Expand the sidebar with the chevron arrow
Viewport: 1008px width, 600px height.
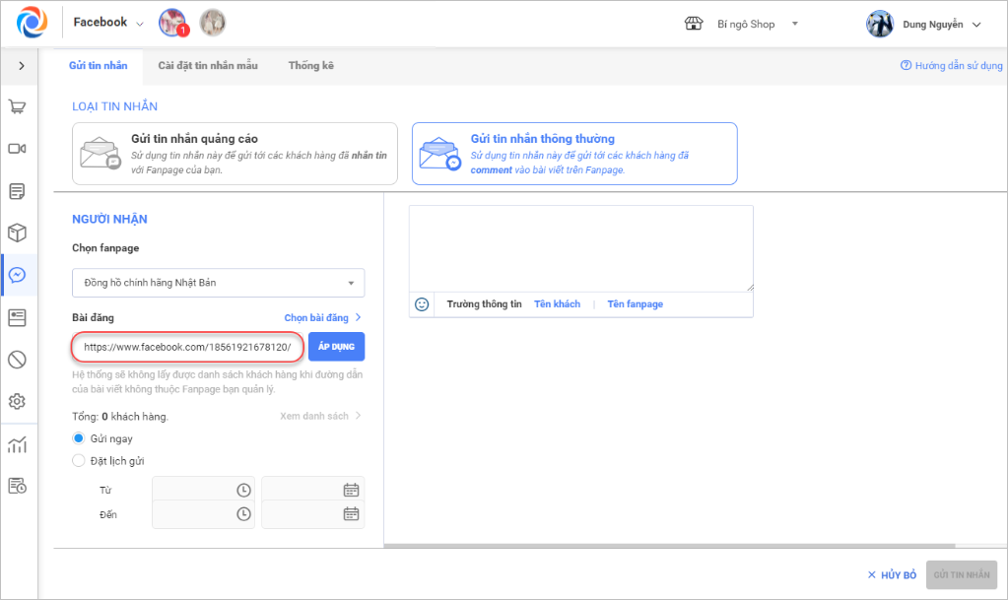click(21, 66)
